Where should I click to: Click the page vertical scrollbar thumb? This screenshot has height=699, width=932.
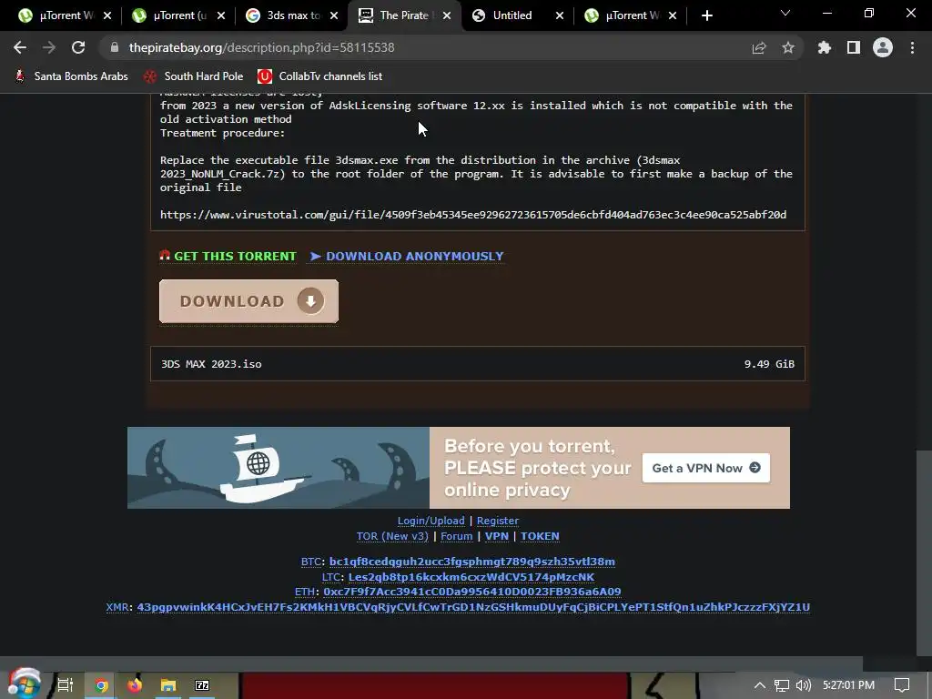coord(925,552)
